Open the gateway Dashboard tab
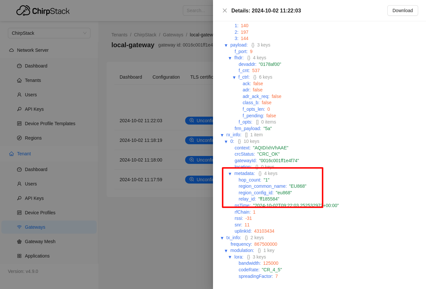 point(131,77)
